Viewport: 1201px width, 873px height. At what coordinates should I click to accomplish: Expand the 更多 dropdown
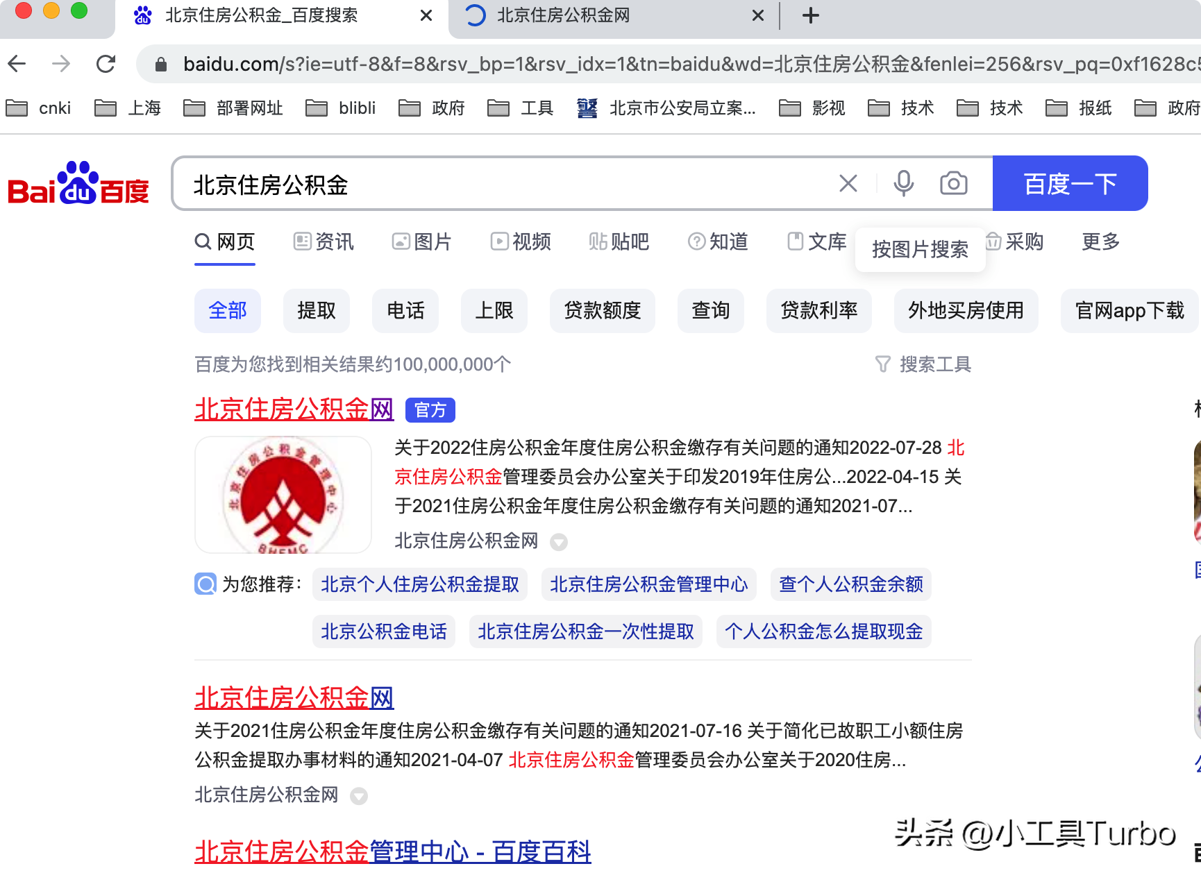pyautogui.click(x=1099, y=242)
